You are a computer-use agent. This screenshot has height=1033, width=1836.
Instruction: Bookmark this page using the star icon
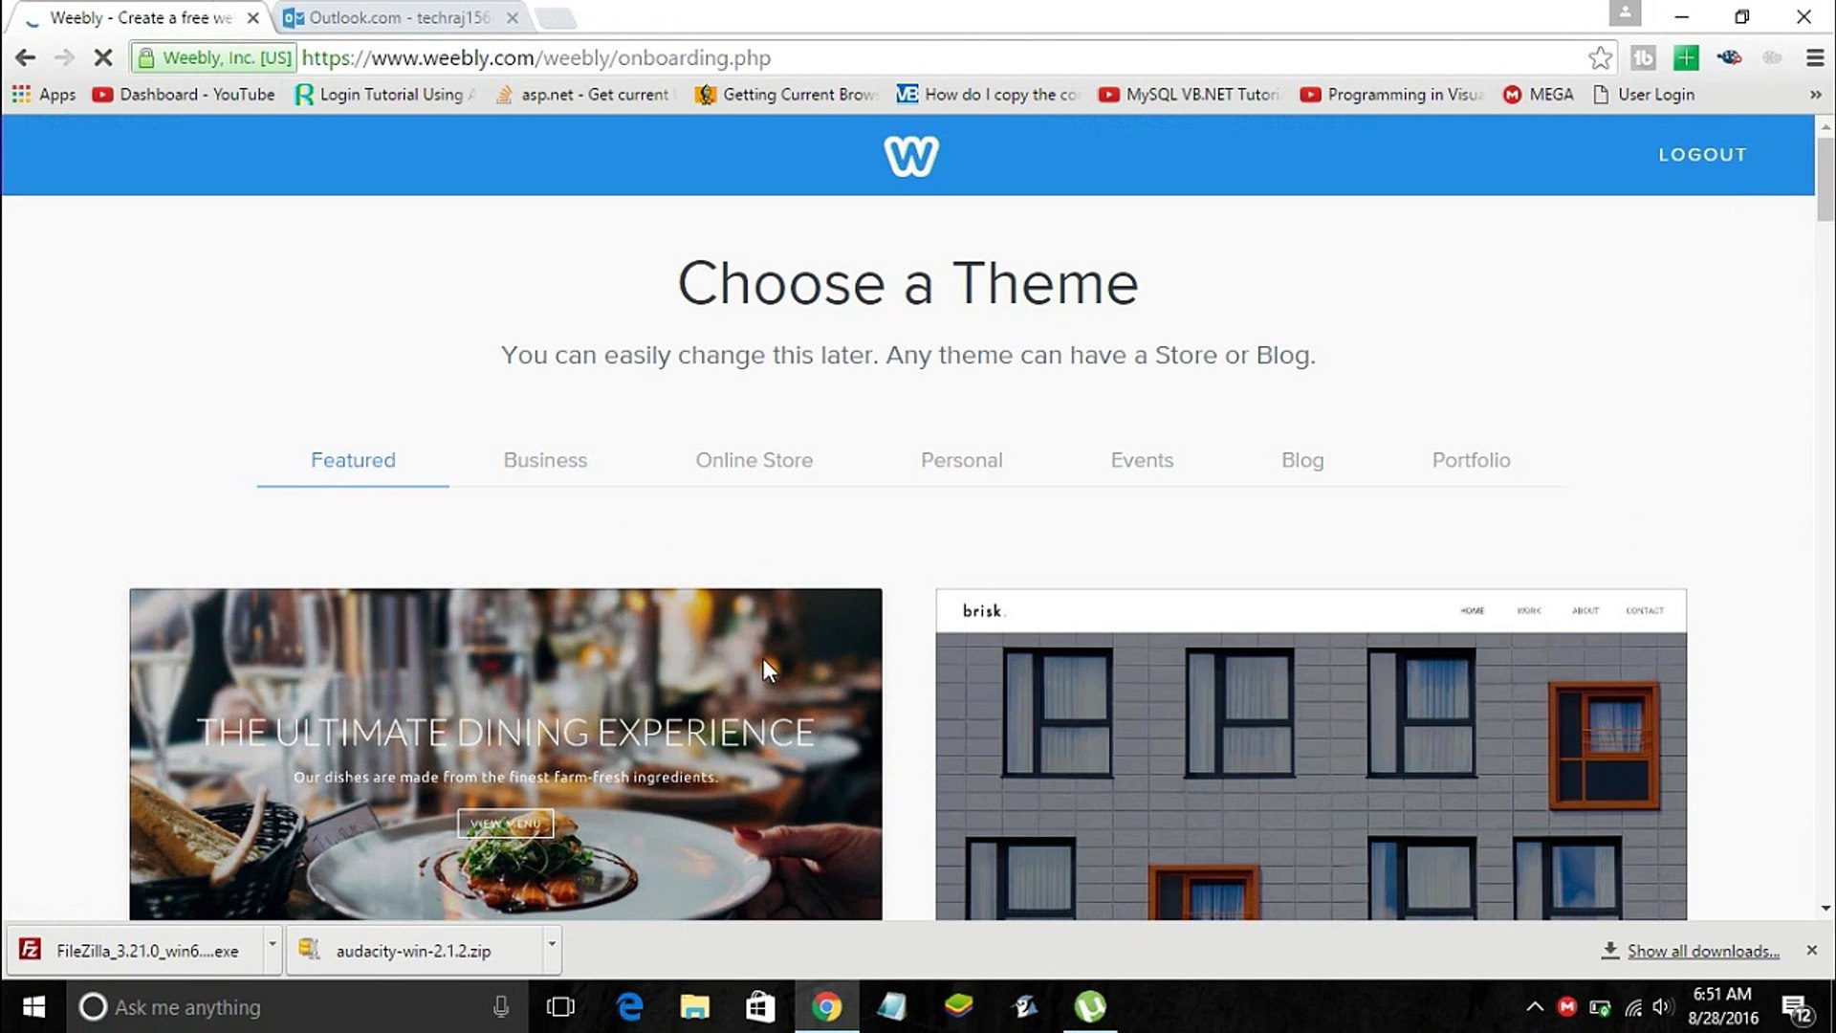(1600, 57)
